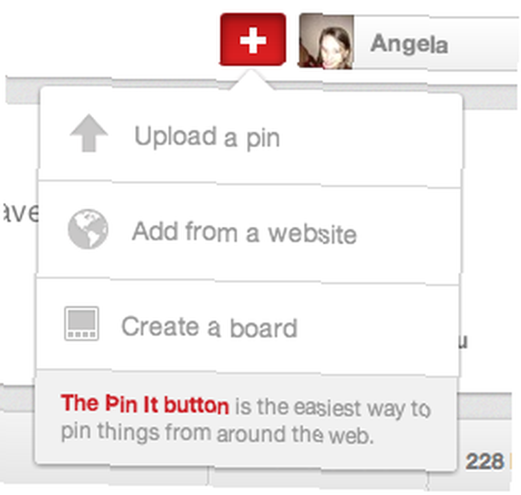Click the 228 count at bottom right
The height and width of the screenshot is (495, 521).
485,461
